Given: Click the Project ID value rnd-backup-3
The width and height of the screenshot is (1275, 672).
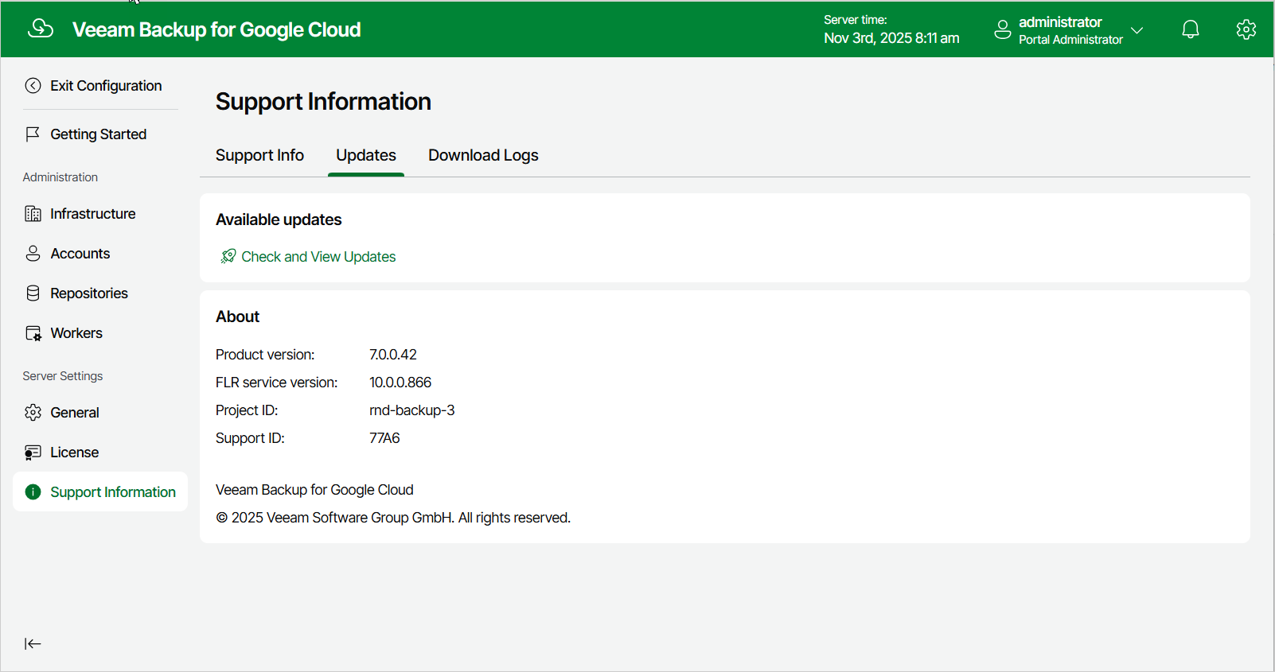Looking at the screenshot, I should [x=412, y=410].
